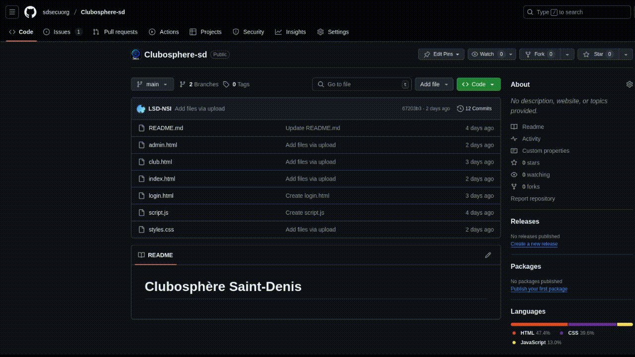Viewport: 635px width, 357px height.
Task: Star the repository
Action: 598,54
